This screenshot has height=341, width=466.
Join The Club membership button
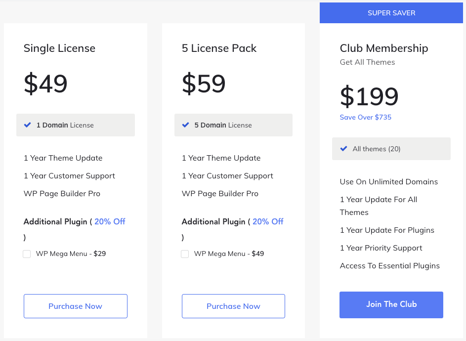[x=391, y=305]
